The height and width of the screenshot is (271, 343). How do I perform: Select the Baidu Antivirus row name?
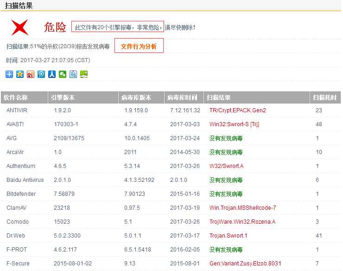pos(25,180)
